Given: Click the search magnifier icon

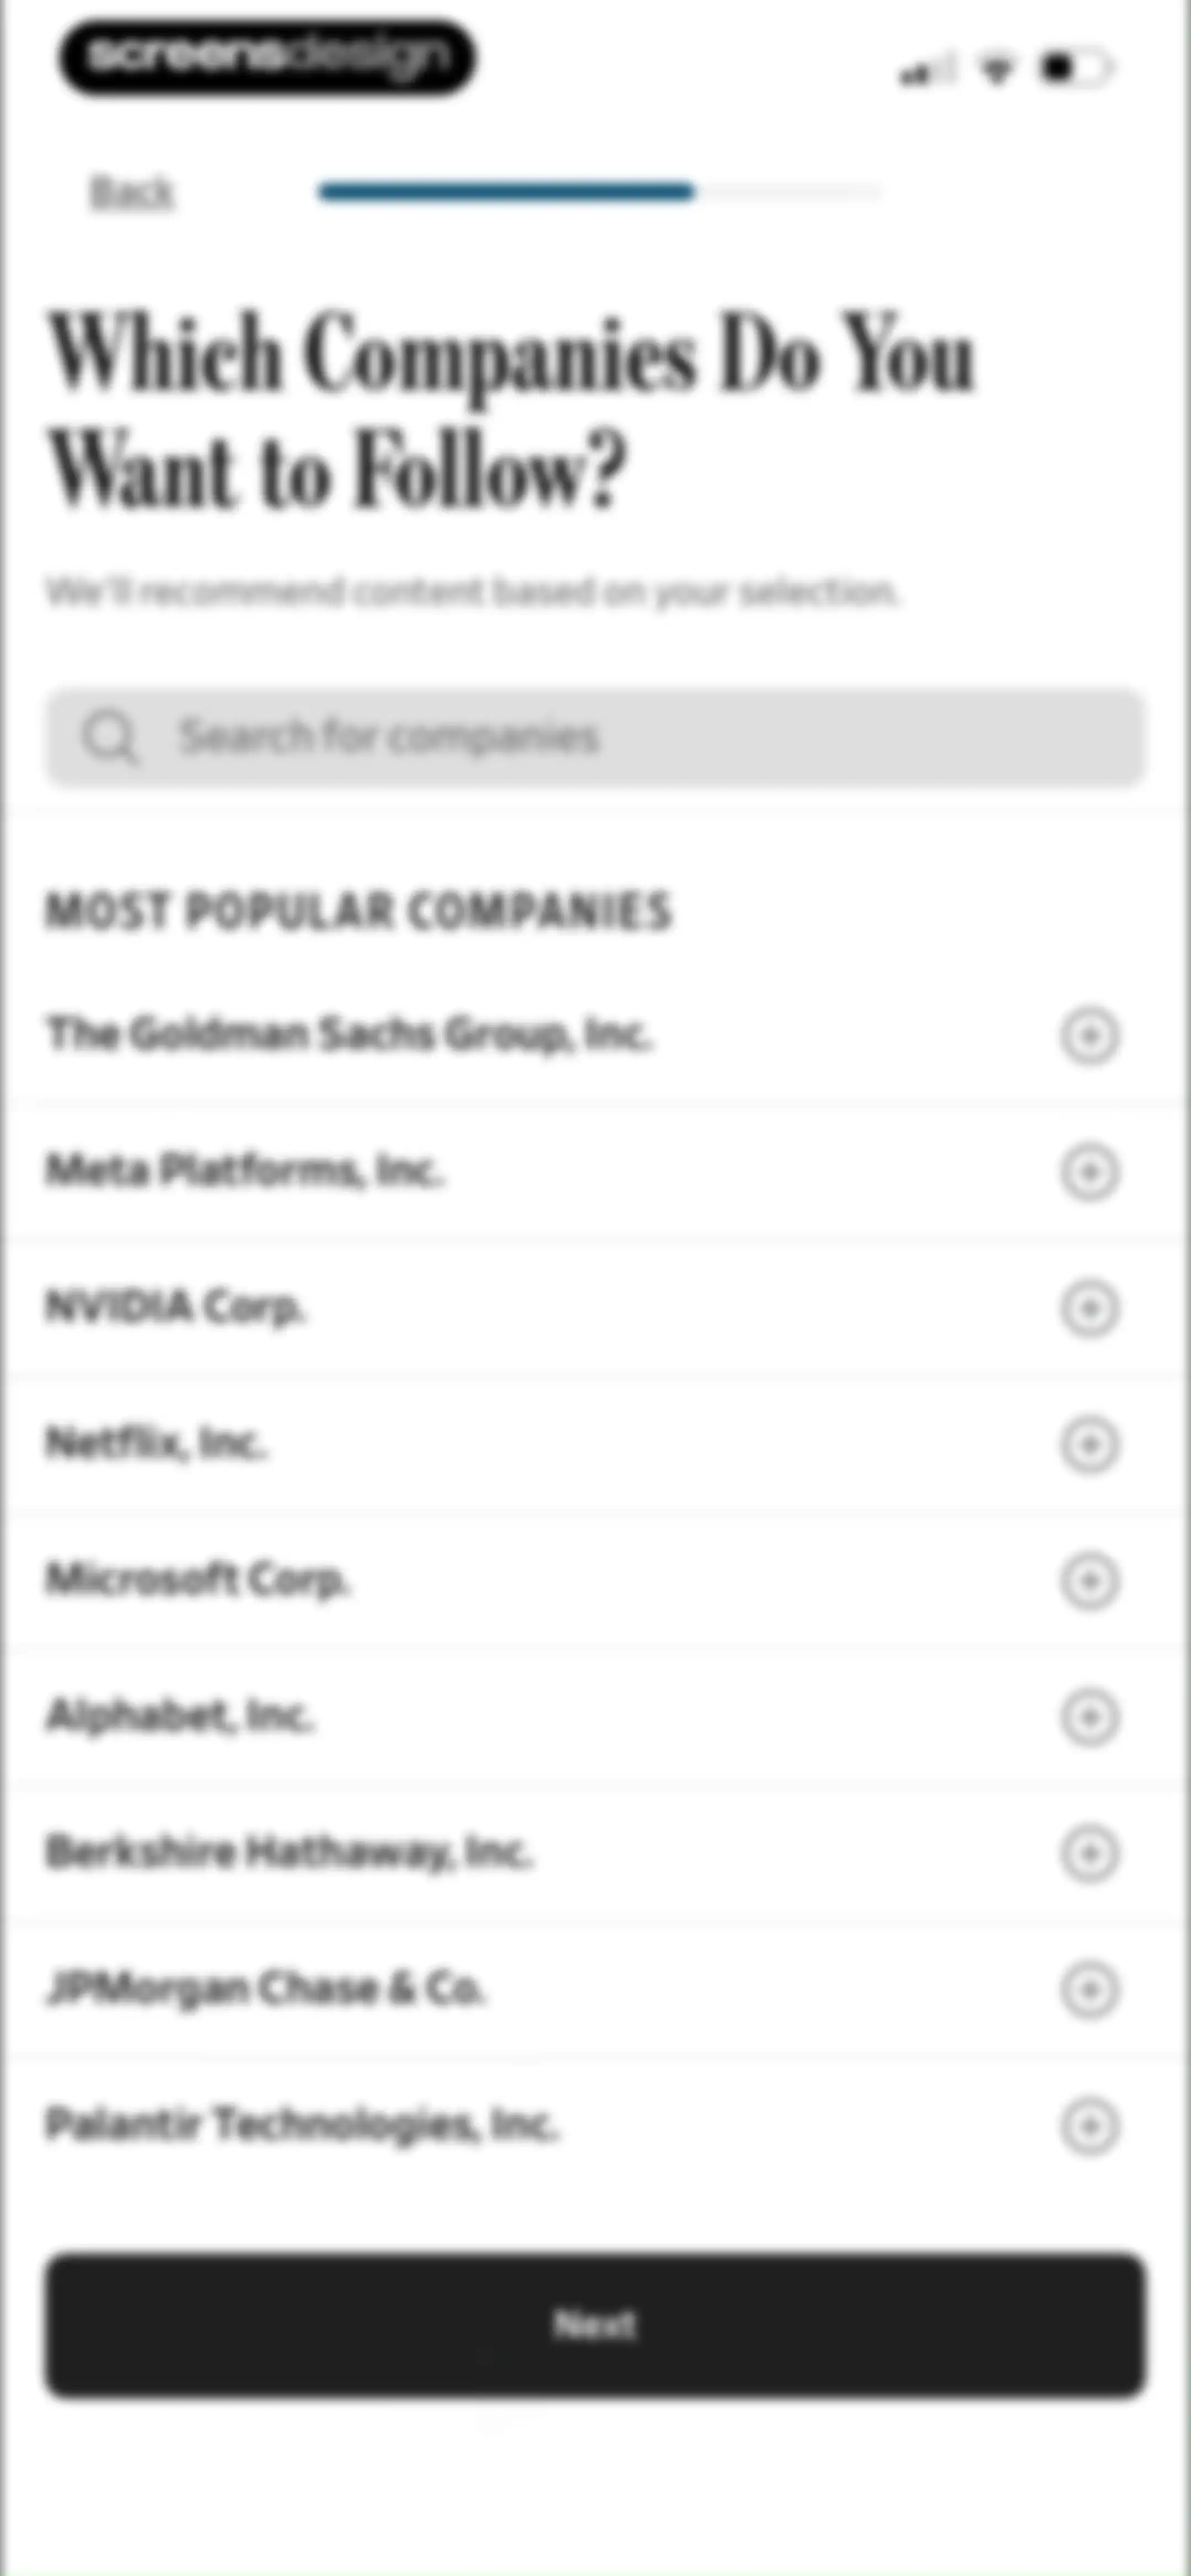Looking at the screenshot, I should pos(110,738).
